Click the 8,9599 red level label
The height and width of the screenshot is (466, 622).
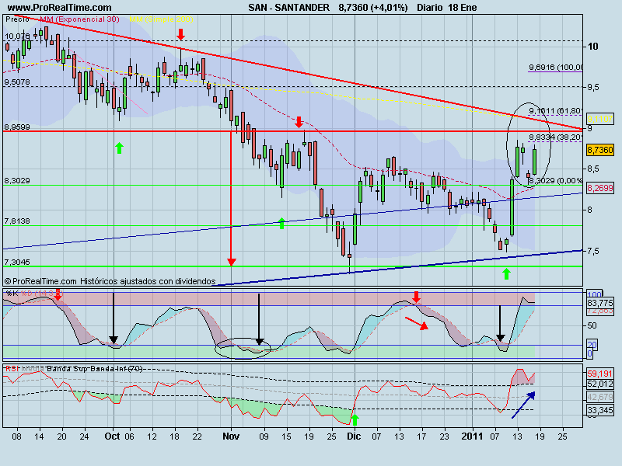click(x=17, y=127)
